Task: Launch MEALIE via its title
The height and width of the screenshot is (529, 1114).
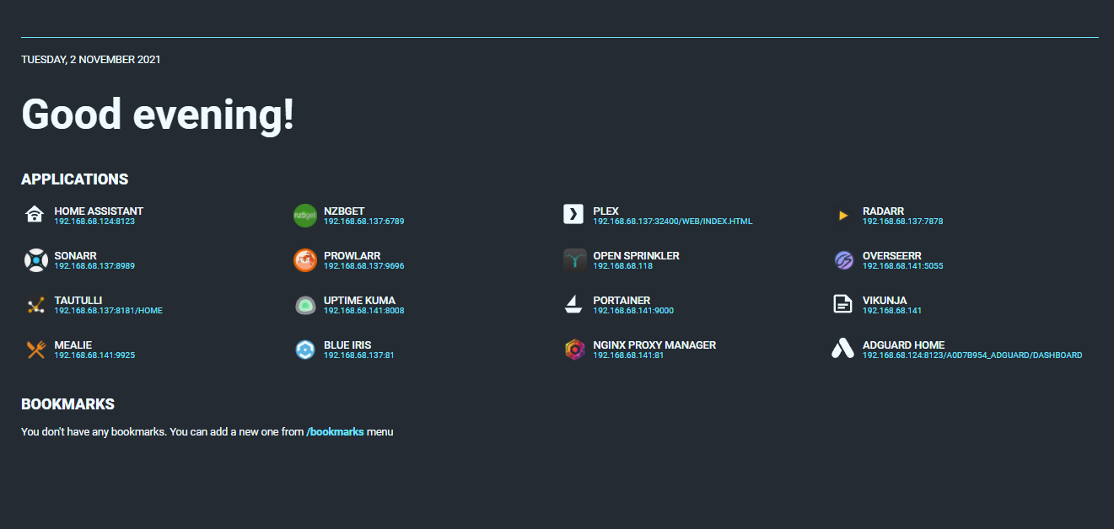Action: pyautogui.click(x=73, y=345)
